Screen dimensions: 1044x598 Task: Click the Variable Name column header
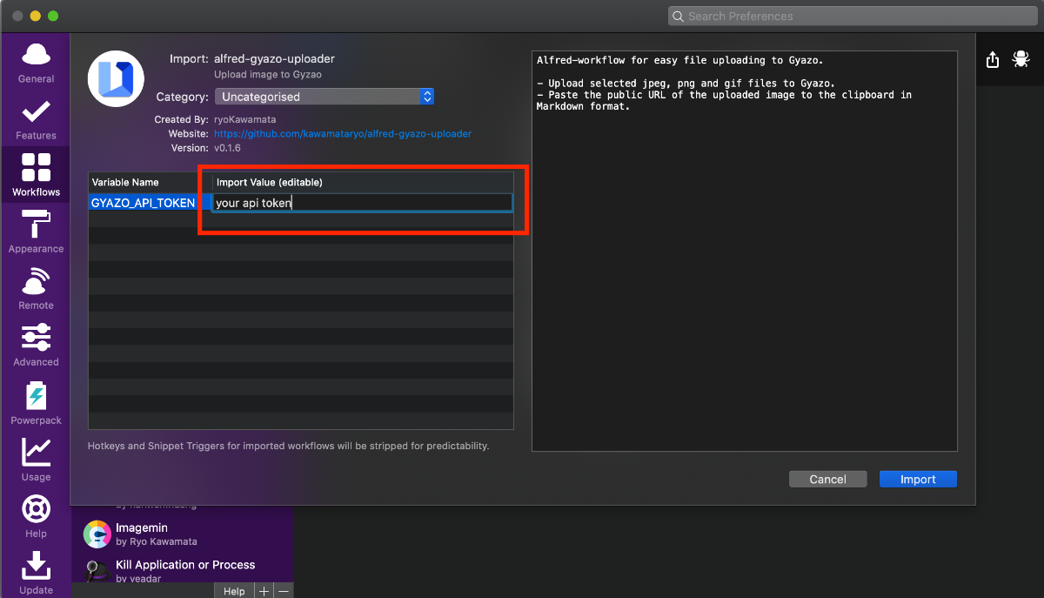coord(151,182)
